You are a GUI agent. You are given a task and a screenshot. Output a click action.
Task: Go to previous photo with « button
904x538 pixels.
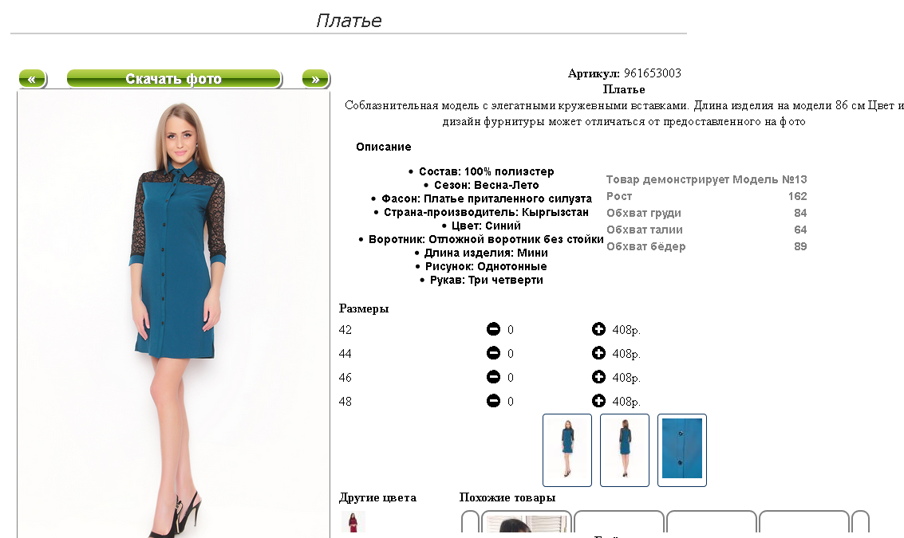point(32,79)
